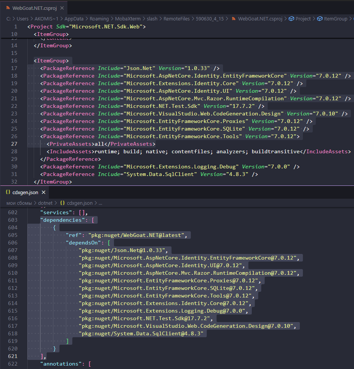This screenshot has width=354, height=369.
Task: Click the 'pkg:nuget/WebGoat.NET@latest' ref line
Action: [x=126, y=235]
